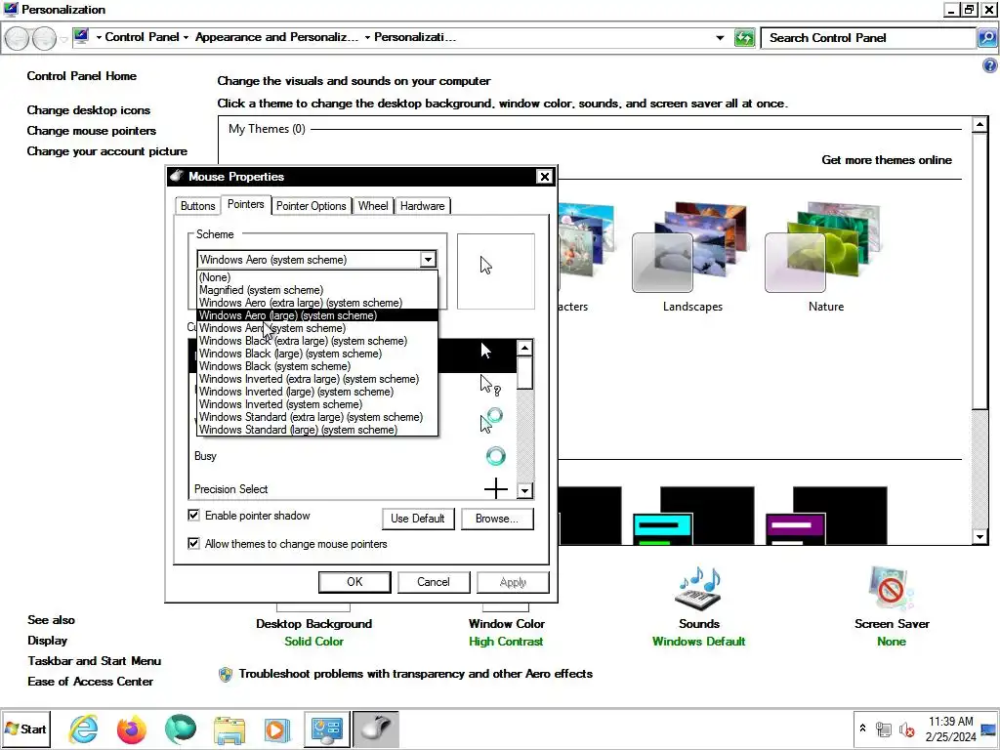Select the Precision Select pointer row
The height and width of the screenshot is (750, 1000).
pyautogui.click(x=352, y=489)
